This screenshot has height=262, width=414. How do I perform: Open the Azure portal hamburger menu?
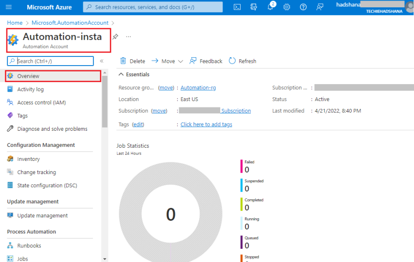tap(9, 7)
